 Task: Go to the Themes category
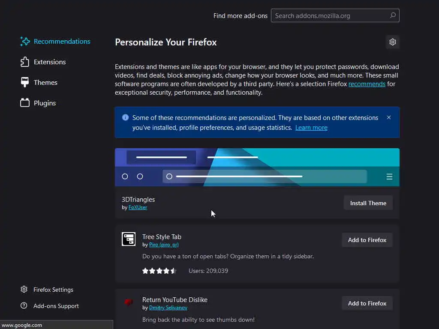click(39, 83)
